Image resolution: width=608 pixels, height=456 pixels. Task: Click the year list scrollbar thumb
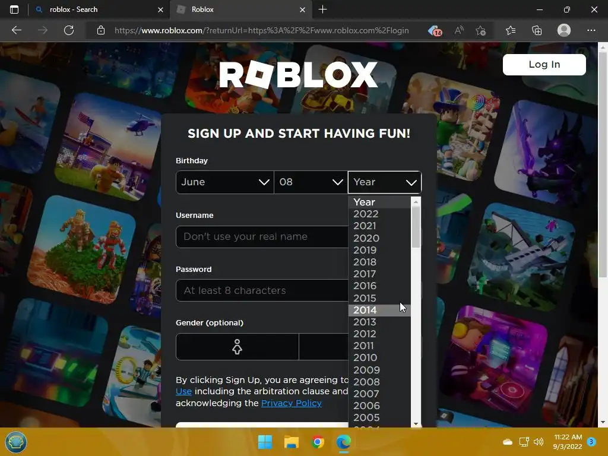pyautogui.click(x=416, y=227)
